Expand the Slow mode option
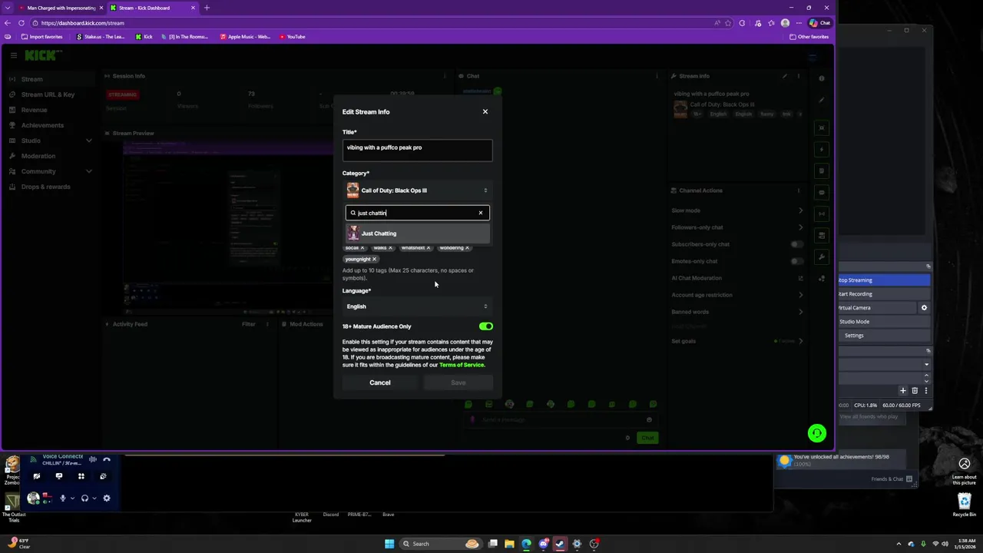 click(800, 210)
